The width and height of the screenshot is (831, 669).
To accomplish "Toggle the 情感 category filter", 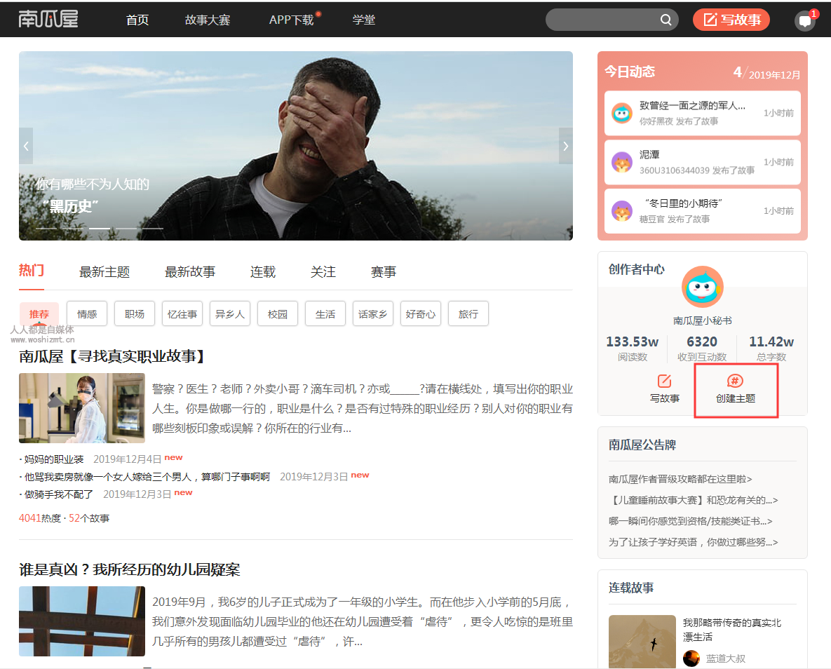I will pos(86,313).
